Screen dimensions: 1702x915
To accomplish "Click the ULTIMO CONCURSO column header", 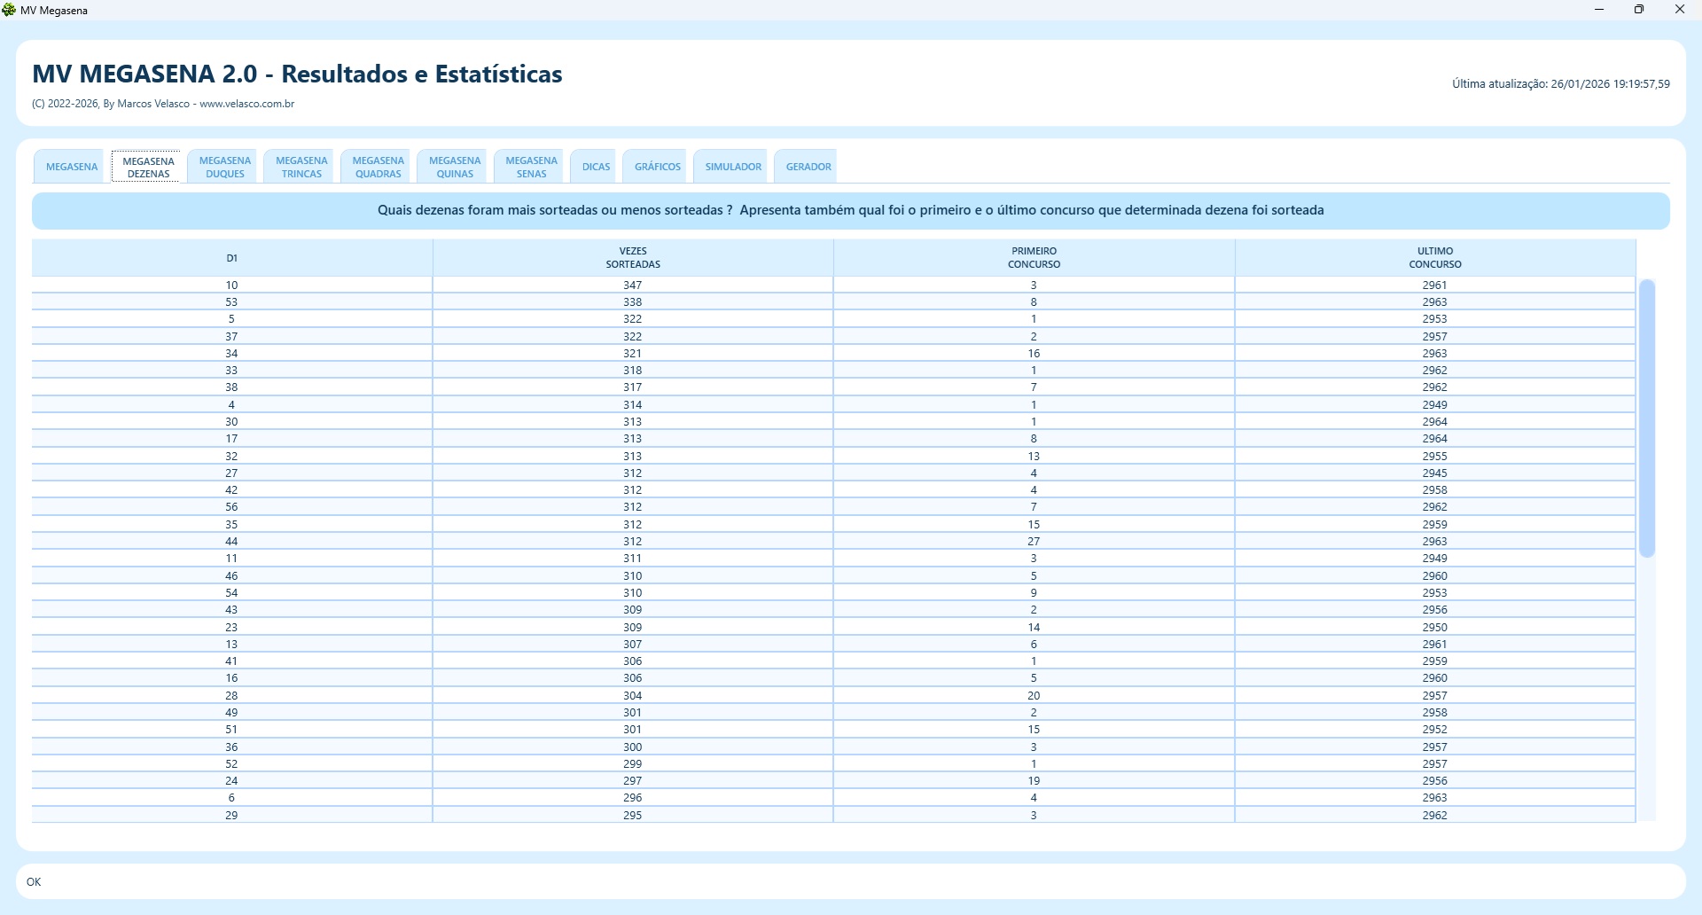I will pyautogui.click(x=1434, y=258).
